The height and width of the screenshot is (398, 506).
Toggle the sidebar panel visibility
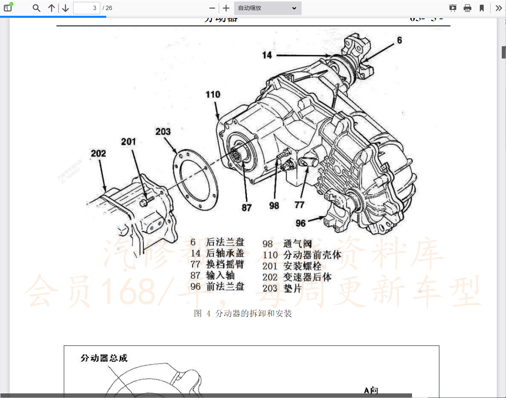[8, 8]
